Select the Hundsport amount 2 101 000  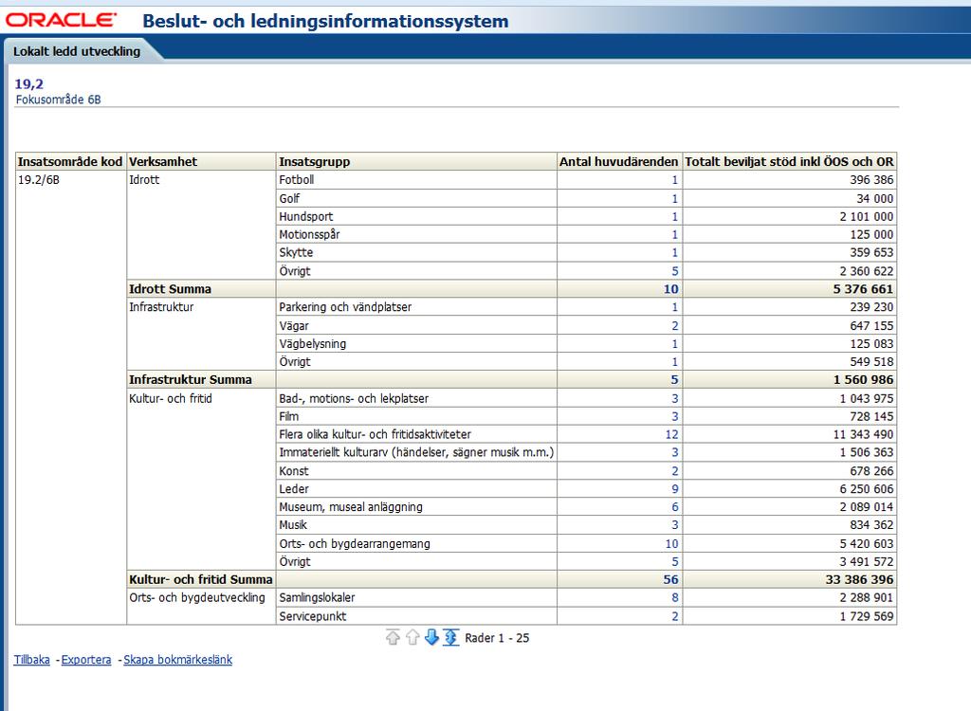[790, 216]
